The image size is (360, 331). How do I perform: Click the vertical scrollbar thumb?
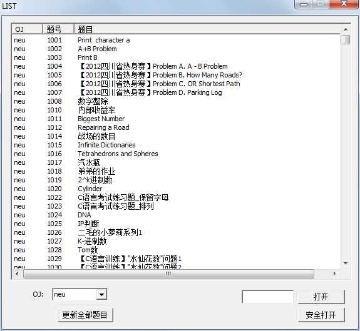point(346,39)
